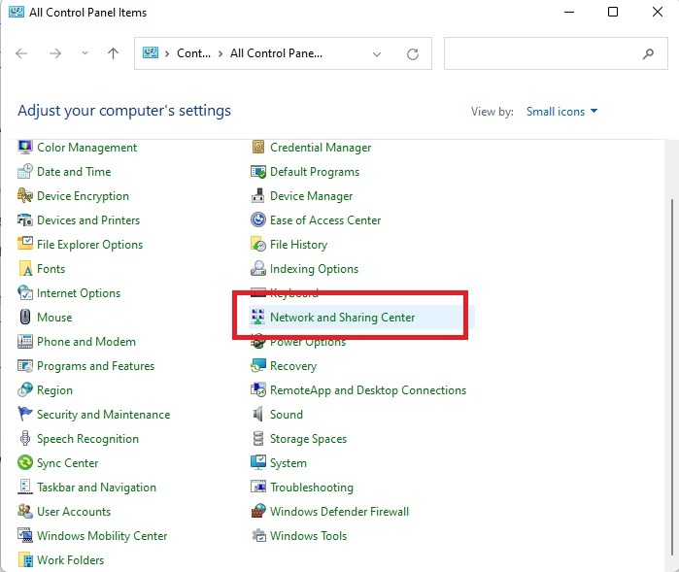Go forward with the Forward arrow

click(x=55, y=53)
